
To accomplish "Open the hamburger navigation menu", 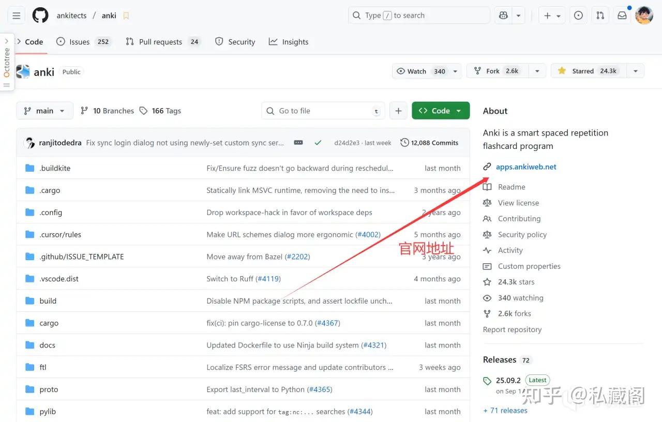I will pyautogui.click(x=17, y=16).
